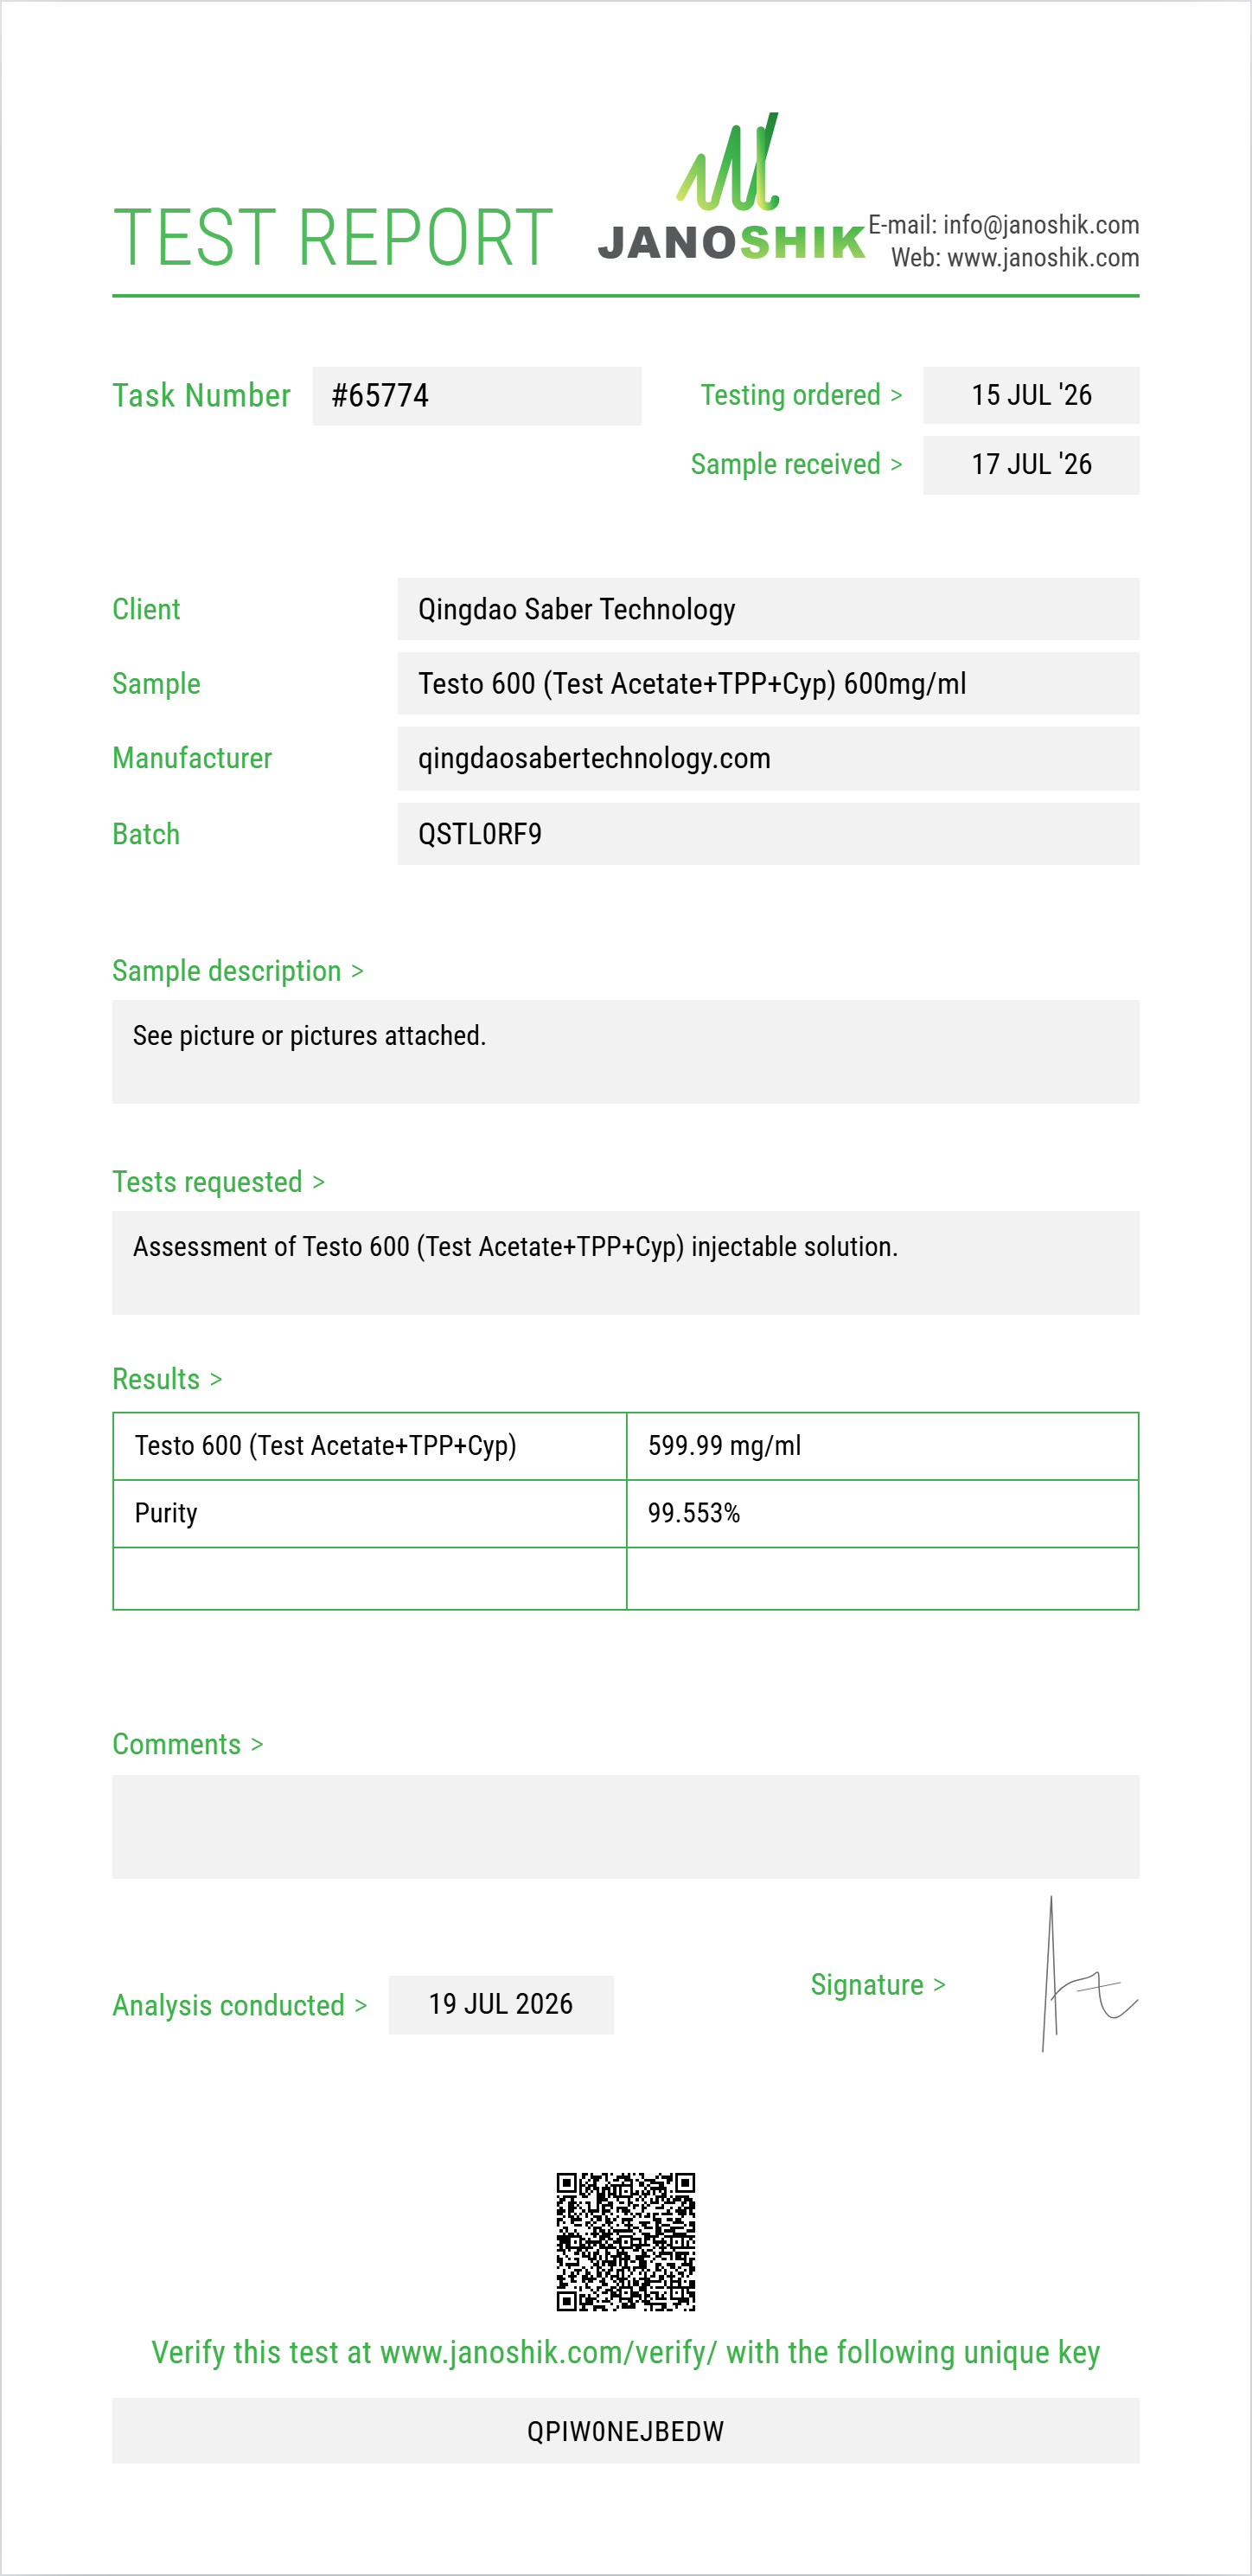The image size is (1252, 2576).
Task: Click the Sample field Testo 600 600mg/ml
Action: (768, 684)
